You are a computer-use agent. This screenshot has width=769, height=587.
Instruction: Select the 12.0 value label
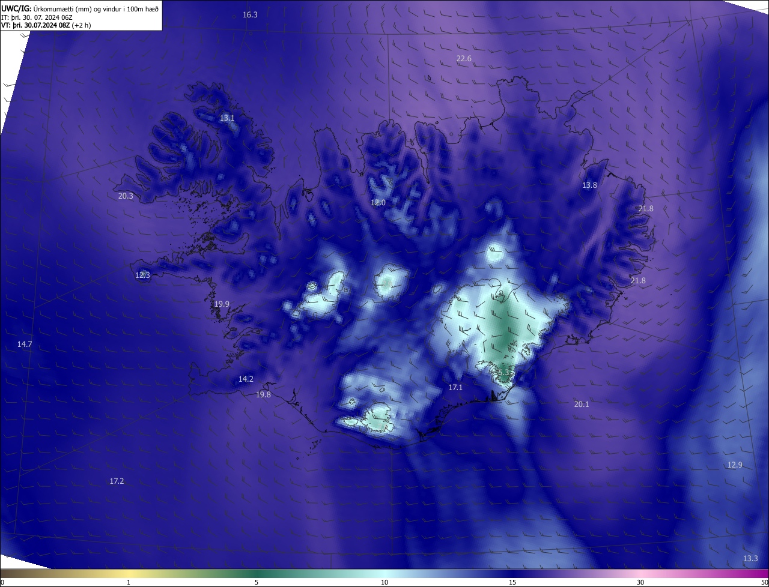[x=378, y=203]
